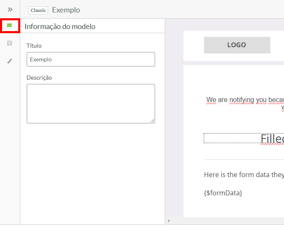Expand the sidebar with the double-chevron icon
The height and width of the screenshot is (231, 284).
pyautogui.click(x=10, y=10)
